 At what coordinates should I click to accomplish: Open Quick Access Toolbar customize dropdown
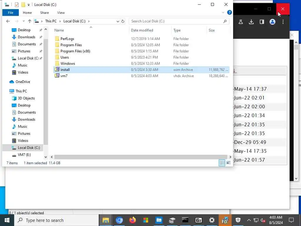click(29, 5)
